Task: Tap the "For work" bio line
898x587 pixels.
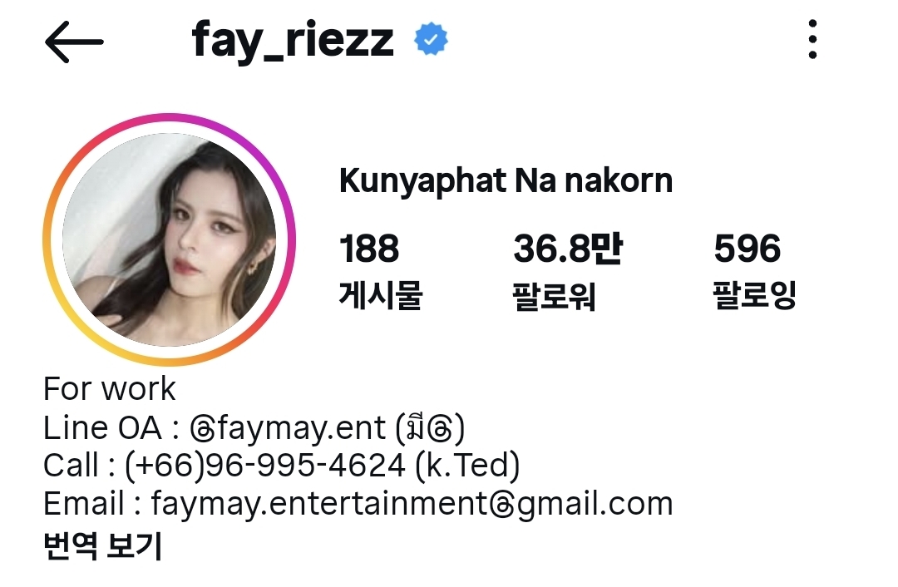Action: [x=110, y=389]
